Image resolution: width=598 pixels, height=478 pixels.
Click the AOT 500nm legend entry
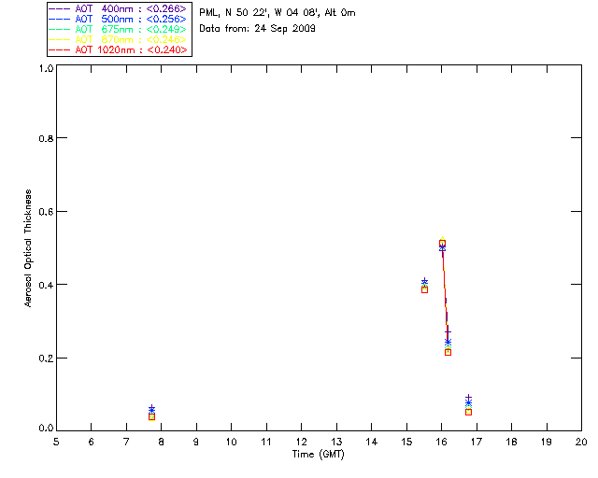coord(118,19)
